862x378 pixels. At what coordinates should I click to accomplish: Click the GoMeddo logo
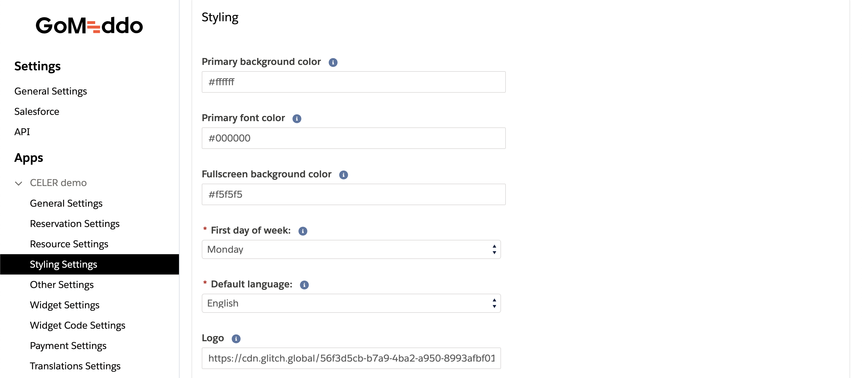[x=89, y=26]
